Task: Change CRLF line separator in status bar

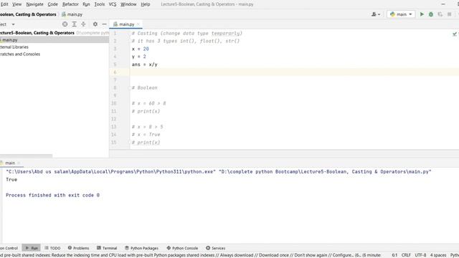Action: click(406, 255)
